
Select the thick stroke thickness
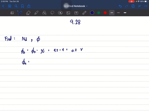pos(125,13)
